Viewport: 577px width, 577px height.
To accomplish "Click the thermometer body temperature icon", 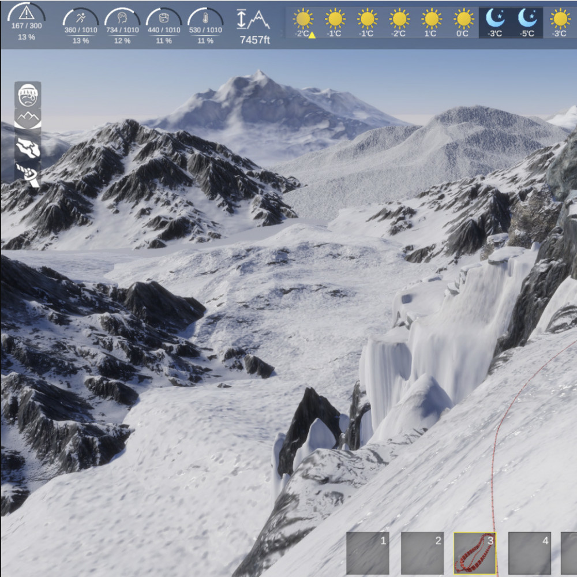I will coord(205,18).
